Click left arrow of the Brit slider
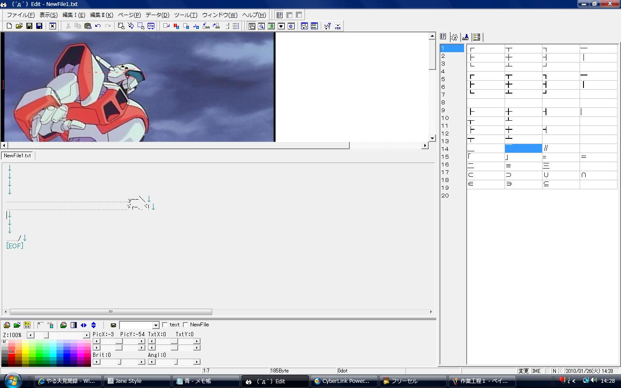 coord(96,362)
